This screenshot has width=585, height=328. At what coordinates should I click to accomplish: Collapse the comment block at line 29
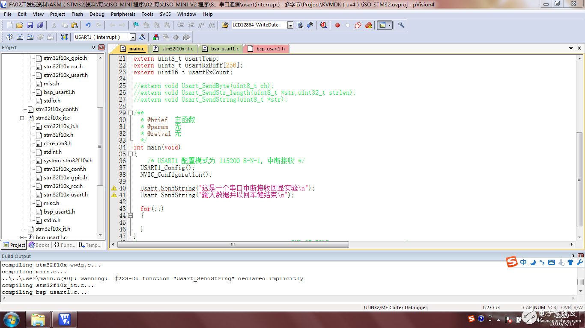130,113
